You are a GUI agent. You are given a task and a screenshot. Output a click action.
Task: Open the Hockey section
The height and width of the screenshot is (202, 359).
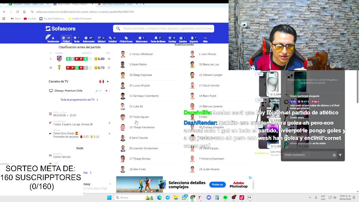pyautogui.click(x=172, y=39)
